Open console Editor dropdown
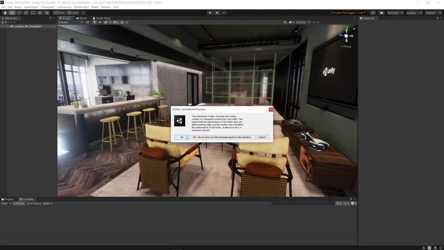 point(48,203)
